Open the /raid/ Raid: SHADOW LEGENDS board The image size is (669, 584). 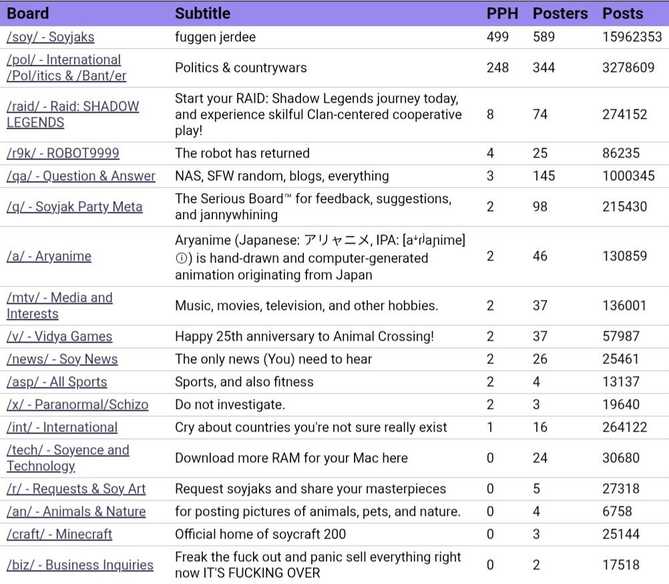[x=72, y=114]
